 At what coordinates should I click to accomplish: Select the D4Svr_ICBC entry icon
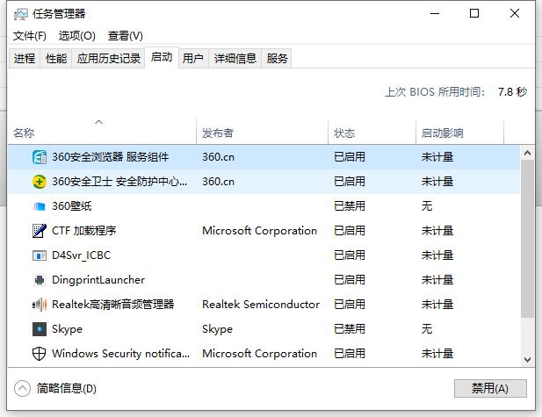(x=40, y=255)
